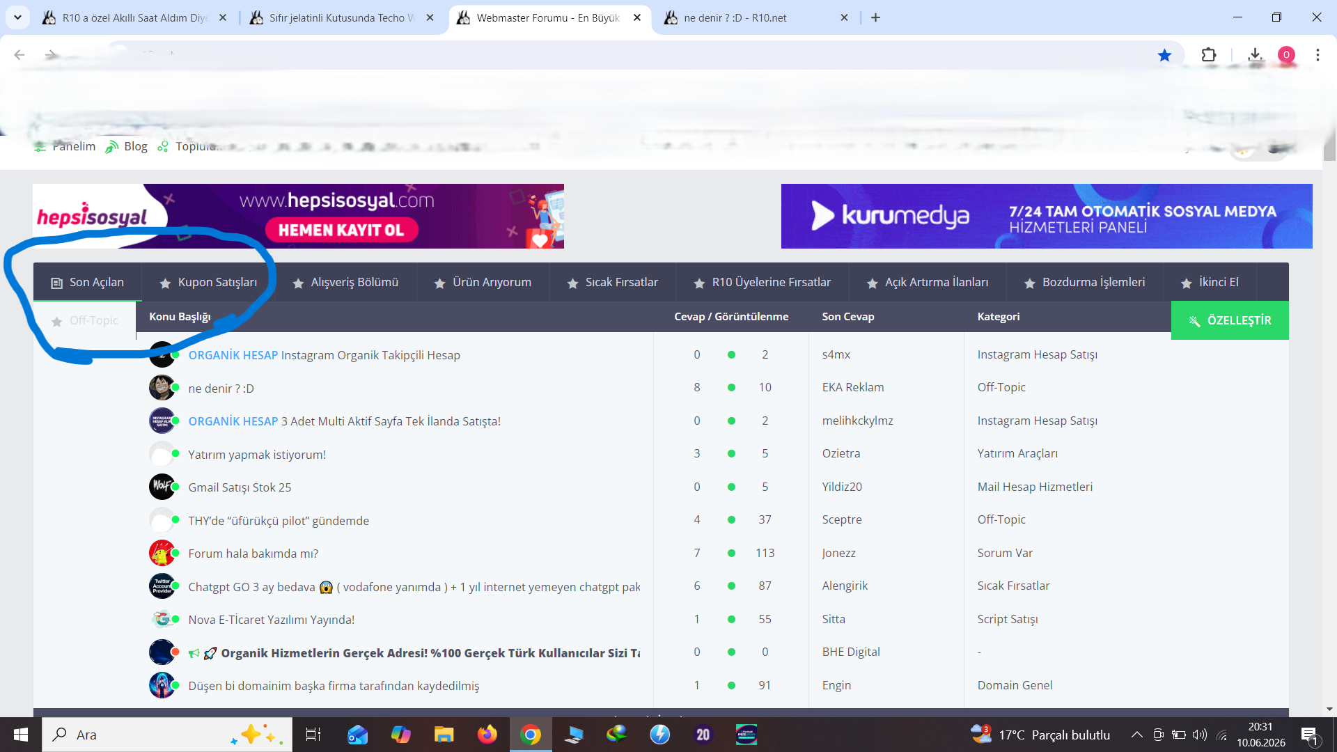
Task: Click the bookmark star icon in address bar
Action: (1164, 55)
